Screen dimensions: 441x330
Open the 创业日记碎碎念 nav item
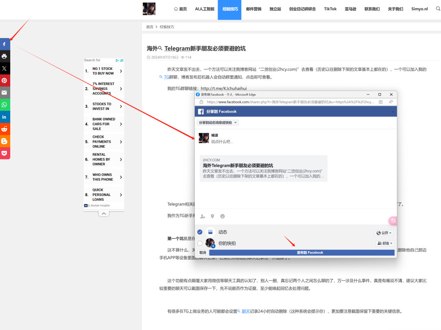302,9
